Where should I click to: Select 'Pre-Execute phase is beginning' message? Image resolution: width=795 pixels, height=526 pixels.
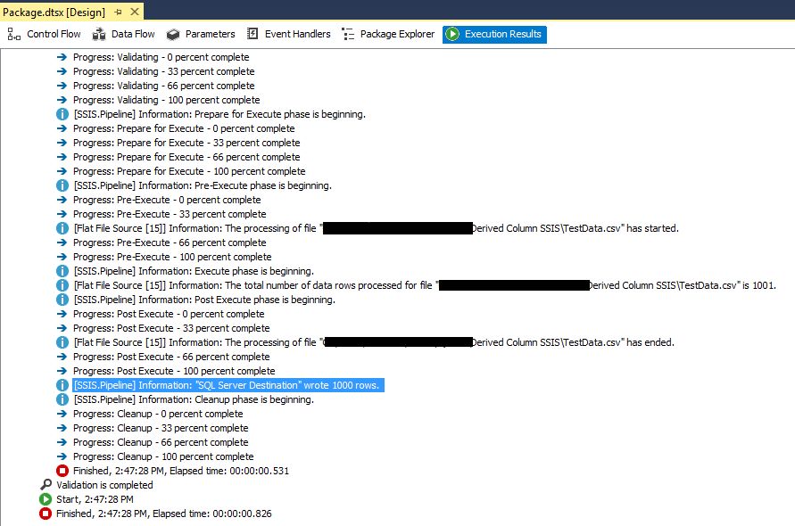203,186
